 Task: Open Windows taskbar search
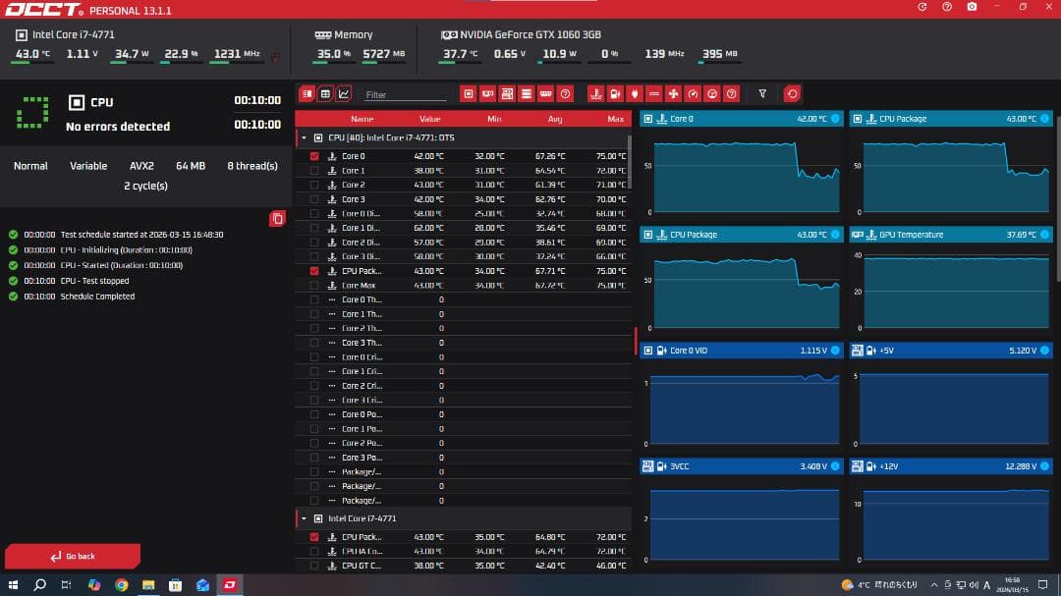click(40, 584)
